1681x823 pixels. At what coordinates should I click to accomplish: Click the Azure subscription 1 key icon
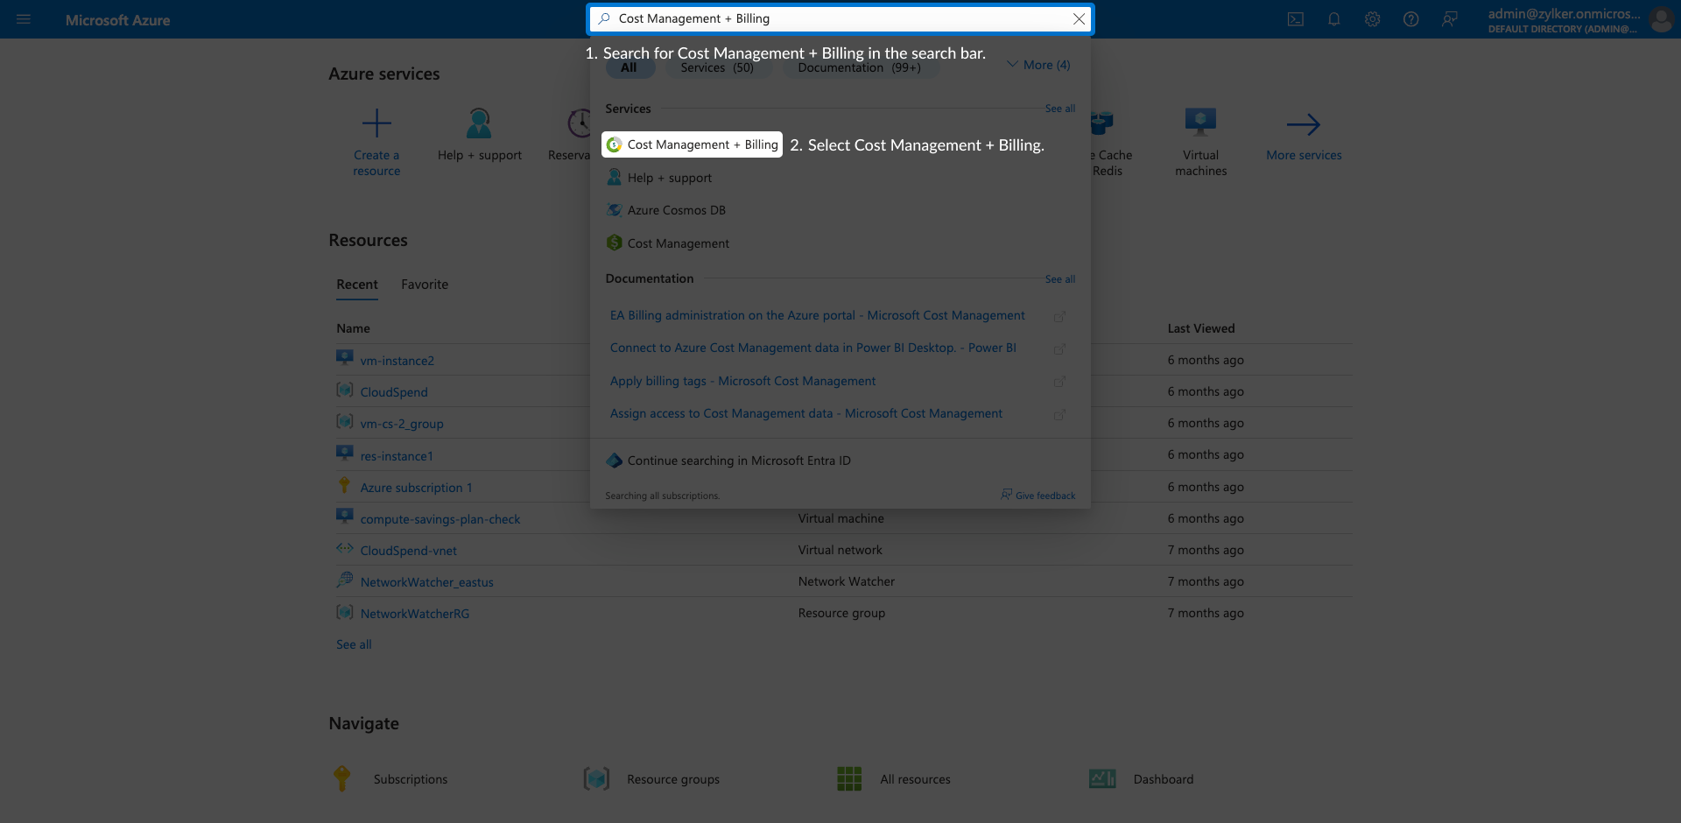coord(345,484)
